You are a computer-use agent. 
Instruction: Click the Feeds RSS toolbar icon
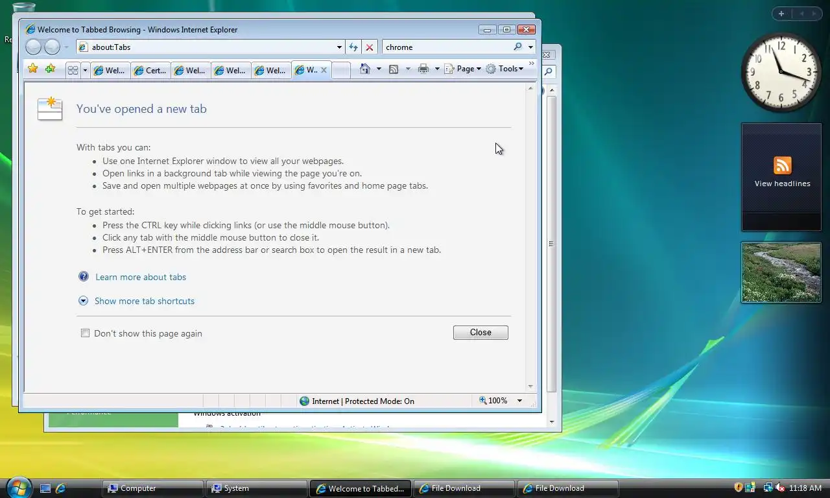[x=394, y=69]
